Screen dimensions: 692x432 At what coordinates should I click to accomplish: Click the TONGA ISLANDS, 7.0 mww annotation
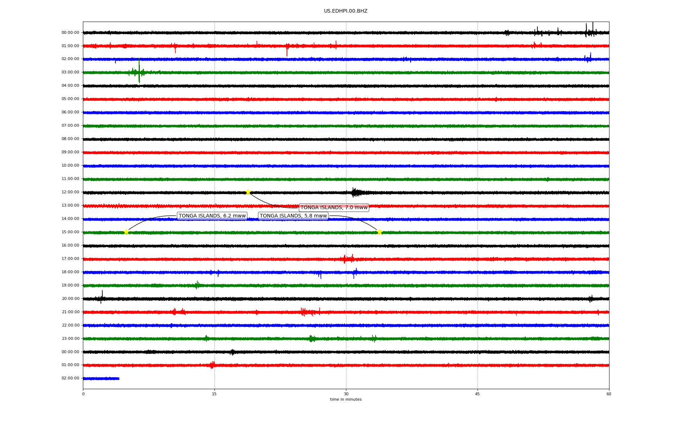point(334,208)
